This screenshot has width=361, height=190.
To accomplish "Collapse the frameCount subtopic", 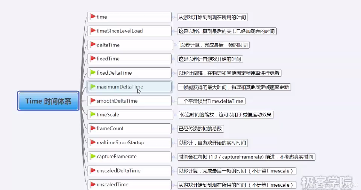I will click(x=173, y=129).
